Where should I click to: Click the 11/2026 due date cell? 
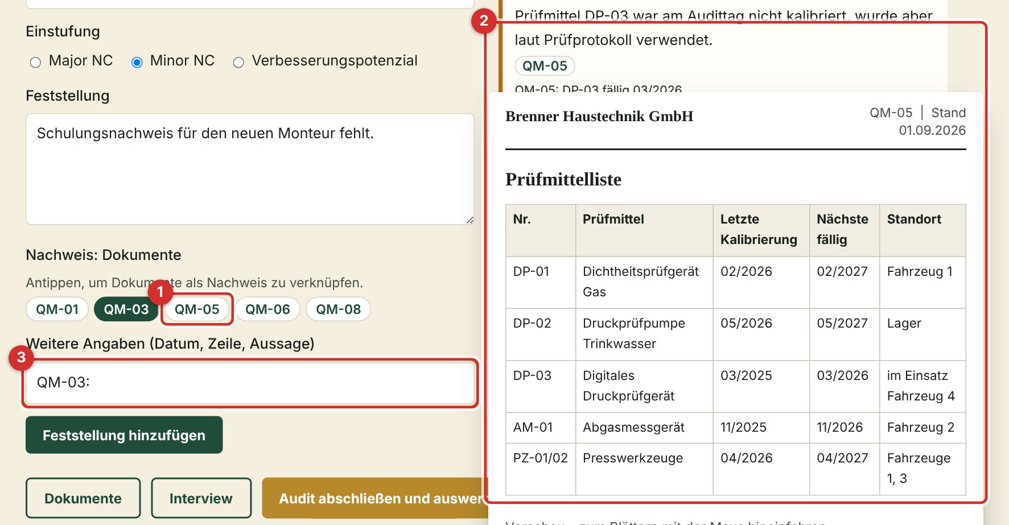tap(845, 428)
